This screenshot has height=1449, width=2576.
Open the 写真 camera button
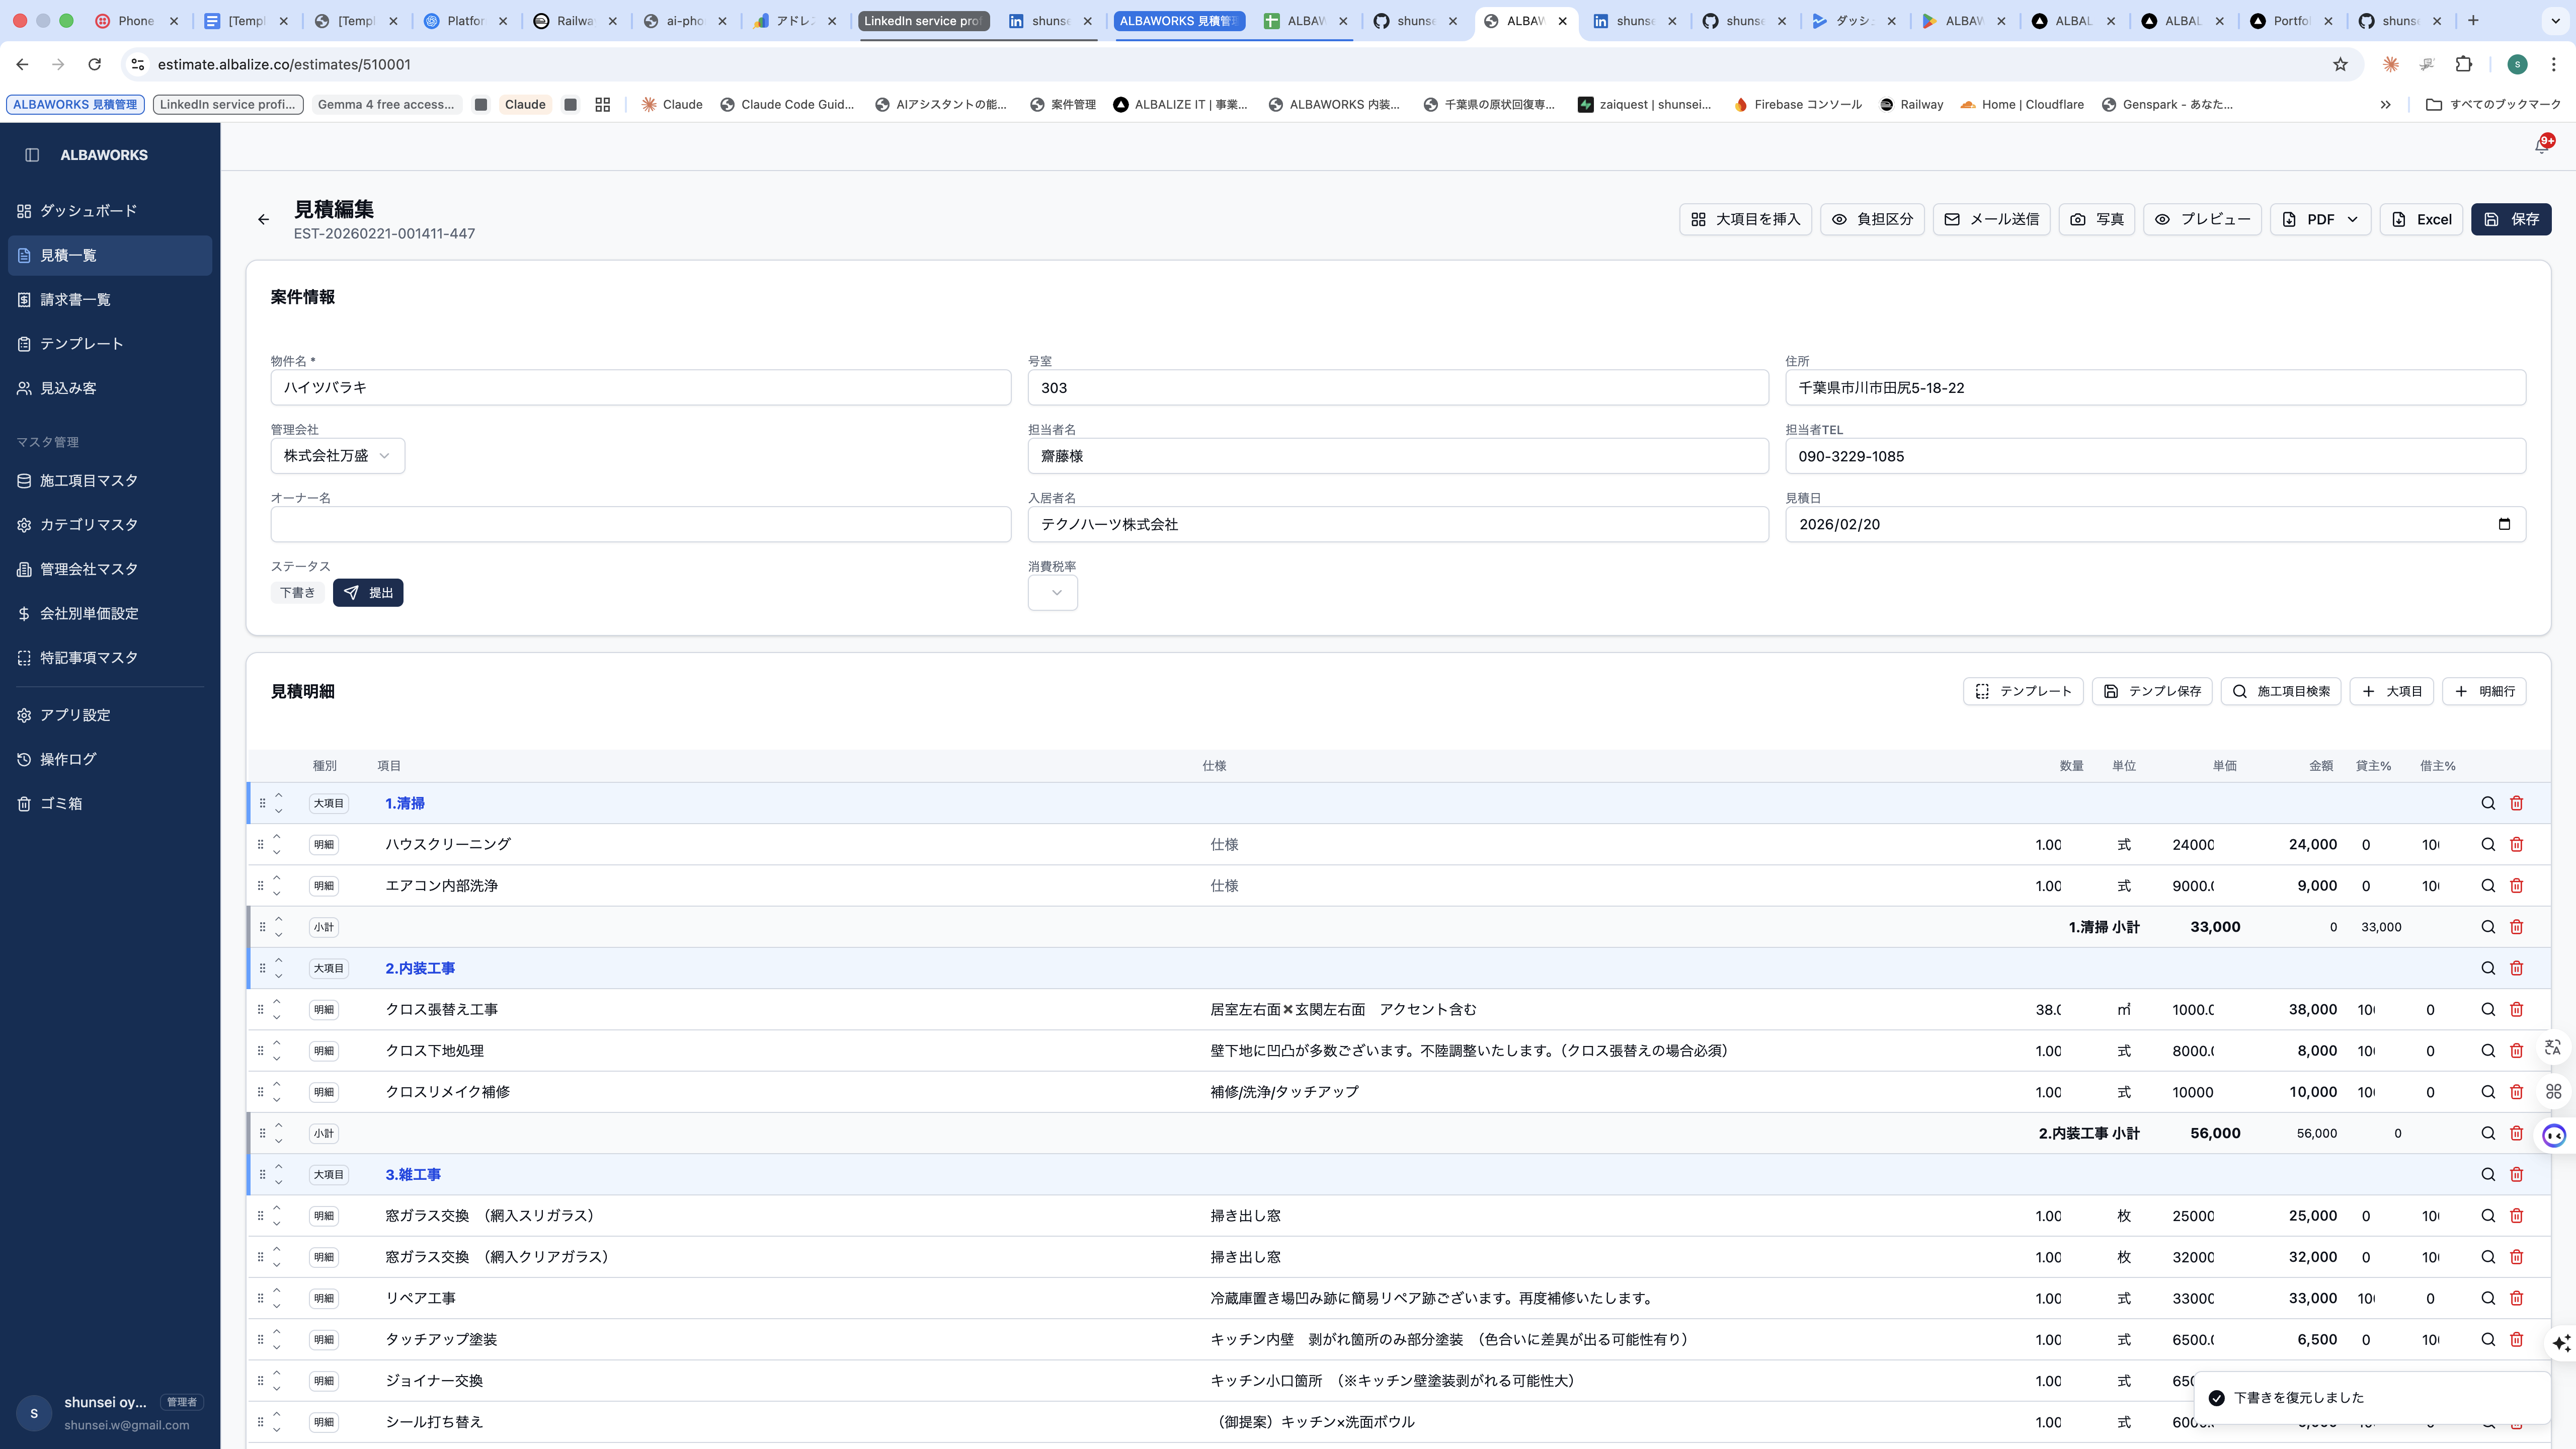click(x=2097, y=219)
